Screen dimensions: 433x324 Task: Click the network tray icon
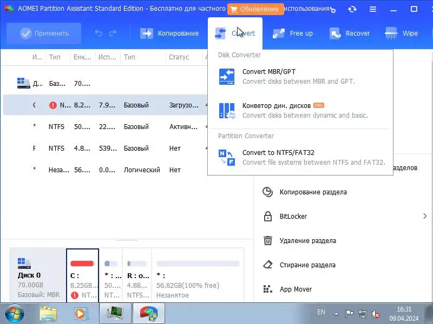click(362, 314)
